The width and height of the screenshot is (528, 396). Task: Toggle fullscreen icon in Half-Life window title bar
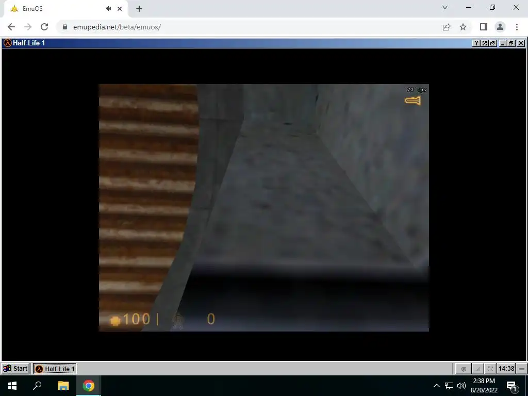coord(485,43)
